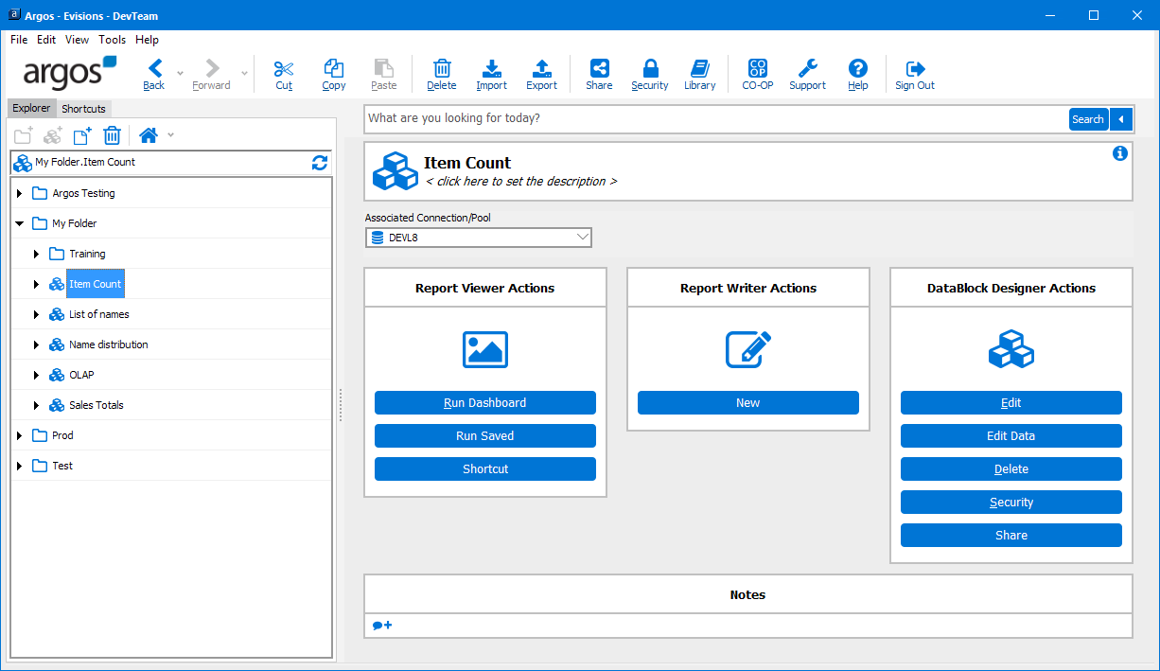Open Security via the padlock icon
This screenshot has width=1160, height=671.
coord(650,68)
